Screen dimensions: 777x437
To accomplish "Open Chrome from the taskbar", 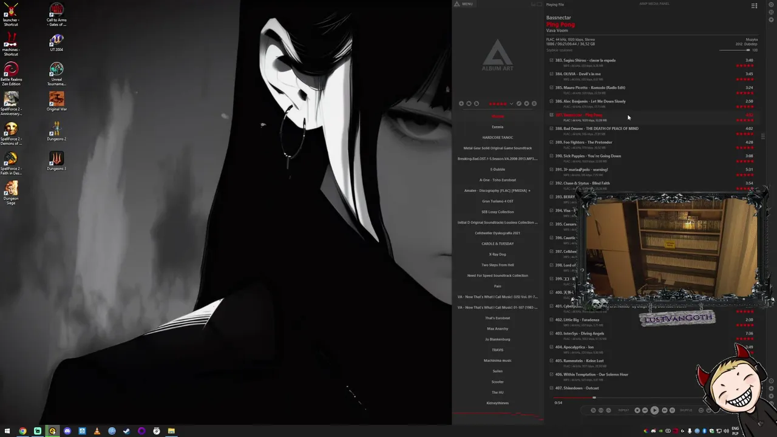I will tap(22, 431).
